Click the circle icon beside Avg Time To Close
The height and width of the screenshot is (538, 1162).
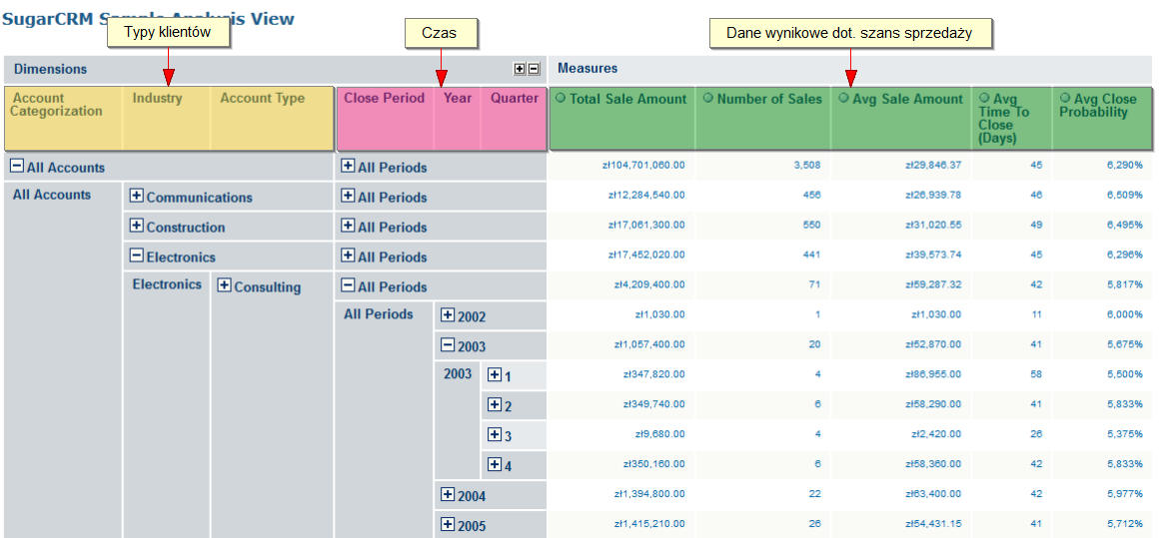coord(984,98)
